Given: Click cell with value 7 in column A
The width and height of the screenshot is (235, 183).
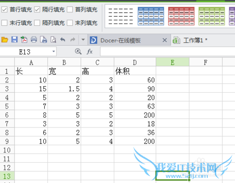Looking at the screenshot, I should [31, 106].
